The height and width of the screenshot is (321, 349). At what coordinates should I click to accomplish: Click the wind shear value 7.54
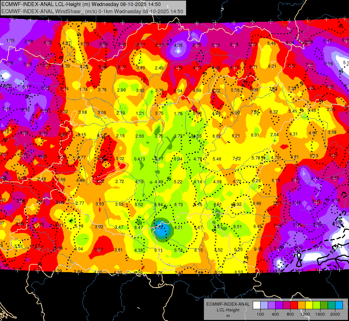pos(278,226)
